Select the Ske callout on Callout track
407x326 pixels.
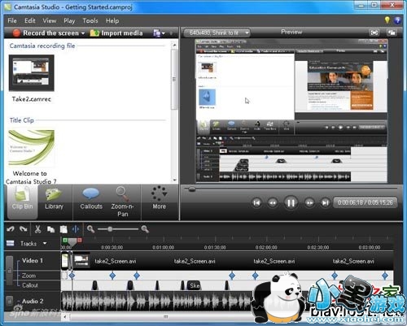click(x=195, y=285)
